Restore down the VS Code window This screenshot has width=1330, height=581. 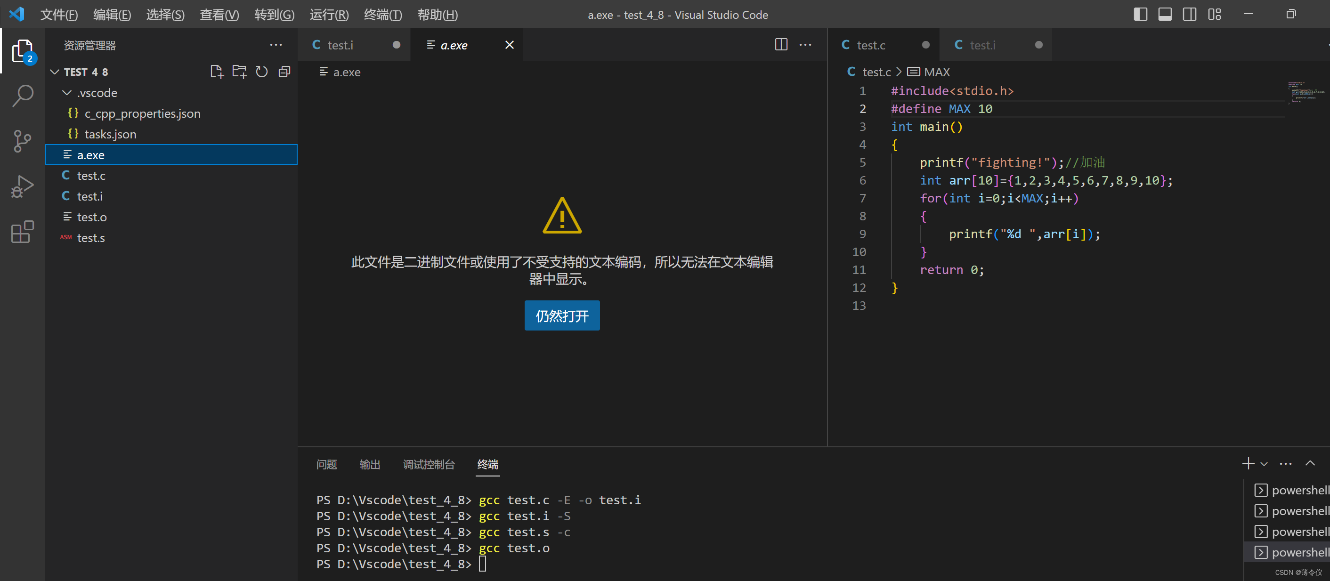click(x=1291, y=15)
